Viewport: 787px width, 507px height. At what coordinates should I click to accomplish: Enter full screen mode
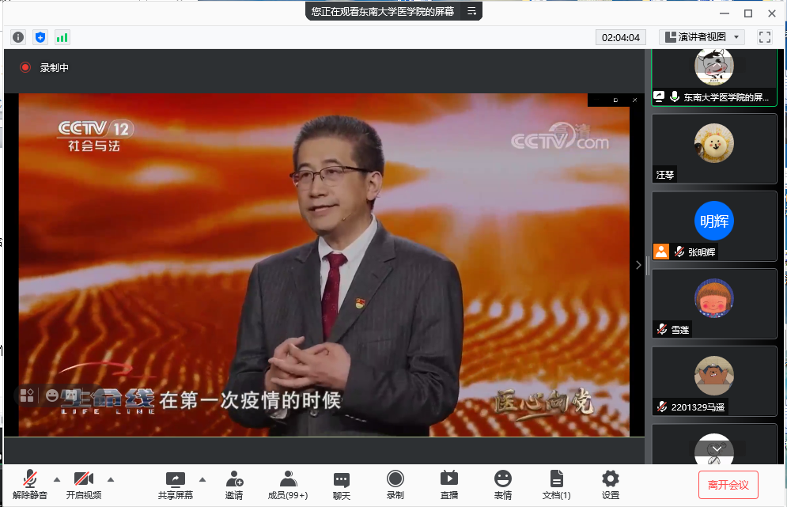click(764, 37)
